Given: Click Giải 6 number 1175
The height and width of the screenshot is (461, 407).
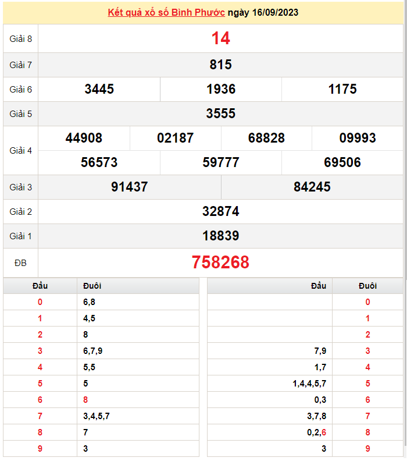Looking at the screenshot, I should click(342, 89).
